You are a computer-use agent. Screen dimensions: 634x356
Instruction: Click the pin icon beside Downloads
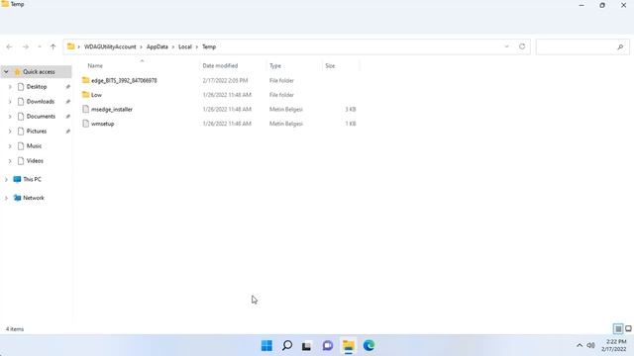[x=68, y=102]
